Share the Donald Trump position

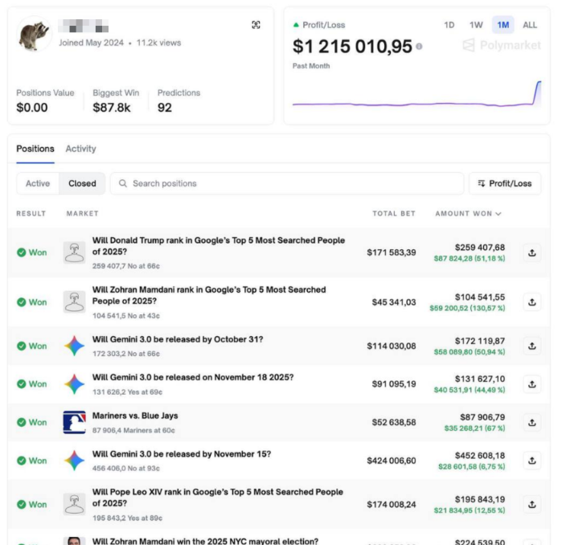pyautogui.click(x=532, y=252)
